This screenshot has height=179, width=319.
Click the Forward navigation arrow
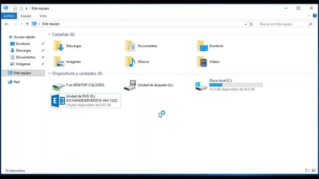tap(15, 24)
